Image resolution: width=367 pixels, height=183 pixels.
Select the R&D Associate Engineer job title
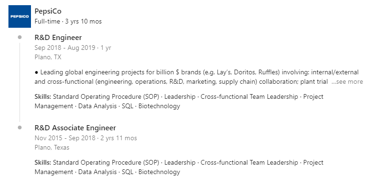pyautogui.click(x=76, y=128)
